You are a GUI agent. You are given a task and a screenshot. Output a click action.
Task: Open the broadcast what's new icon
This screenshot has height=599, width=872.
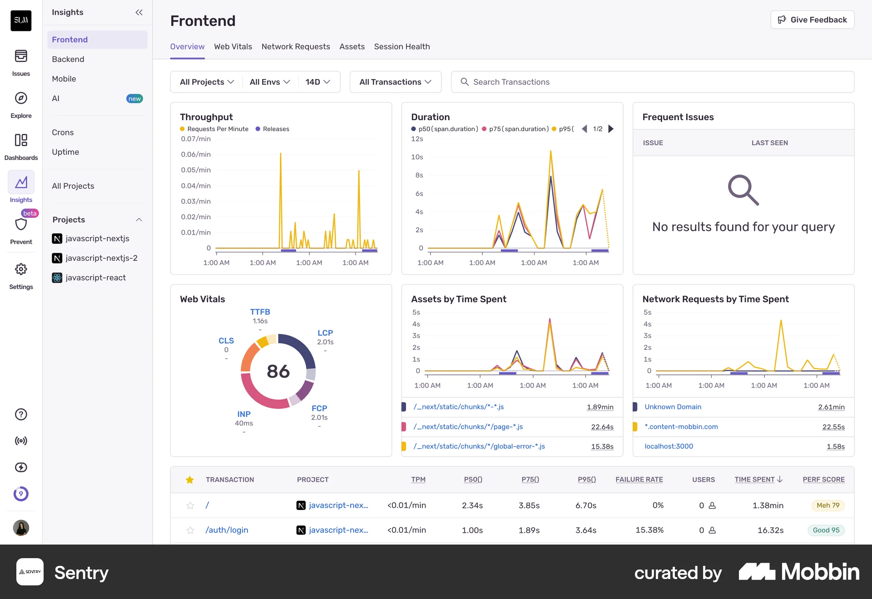point(21,441)
